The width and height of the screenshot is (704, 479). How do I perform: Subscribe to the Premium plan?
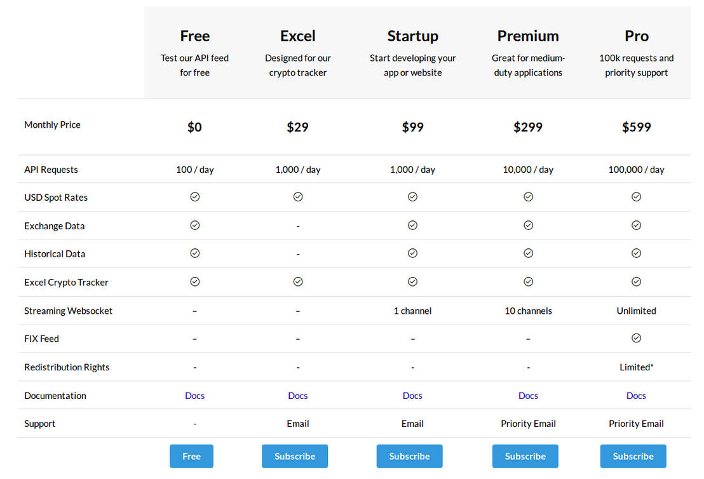pos(525,456)
